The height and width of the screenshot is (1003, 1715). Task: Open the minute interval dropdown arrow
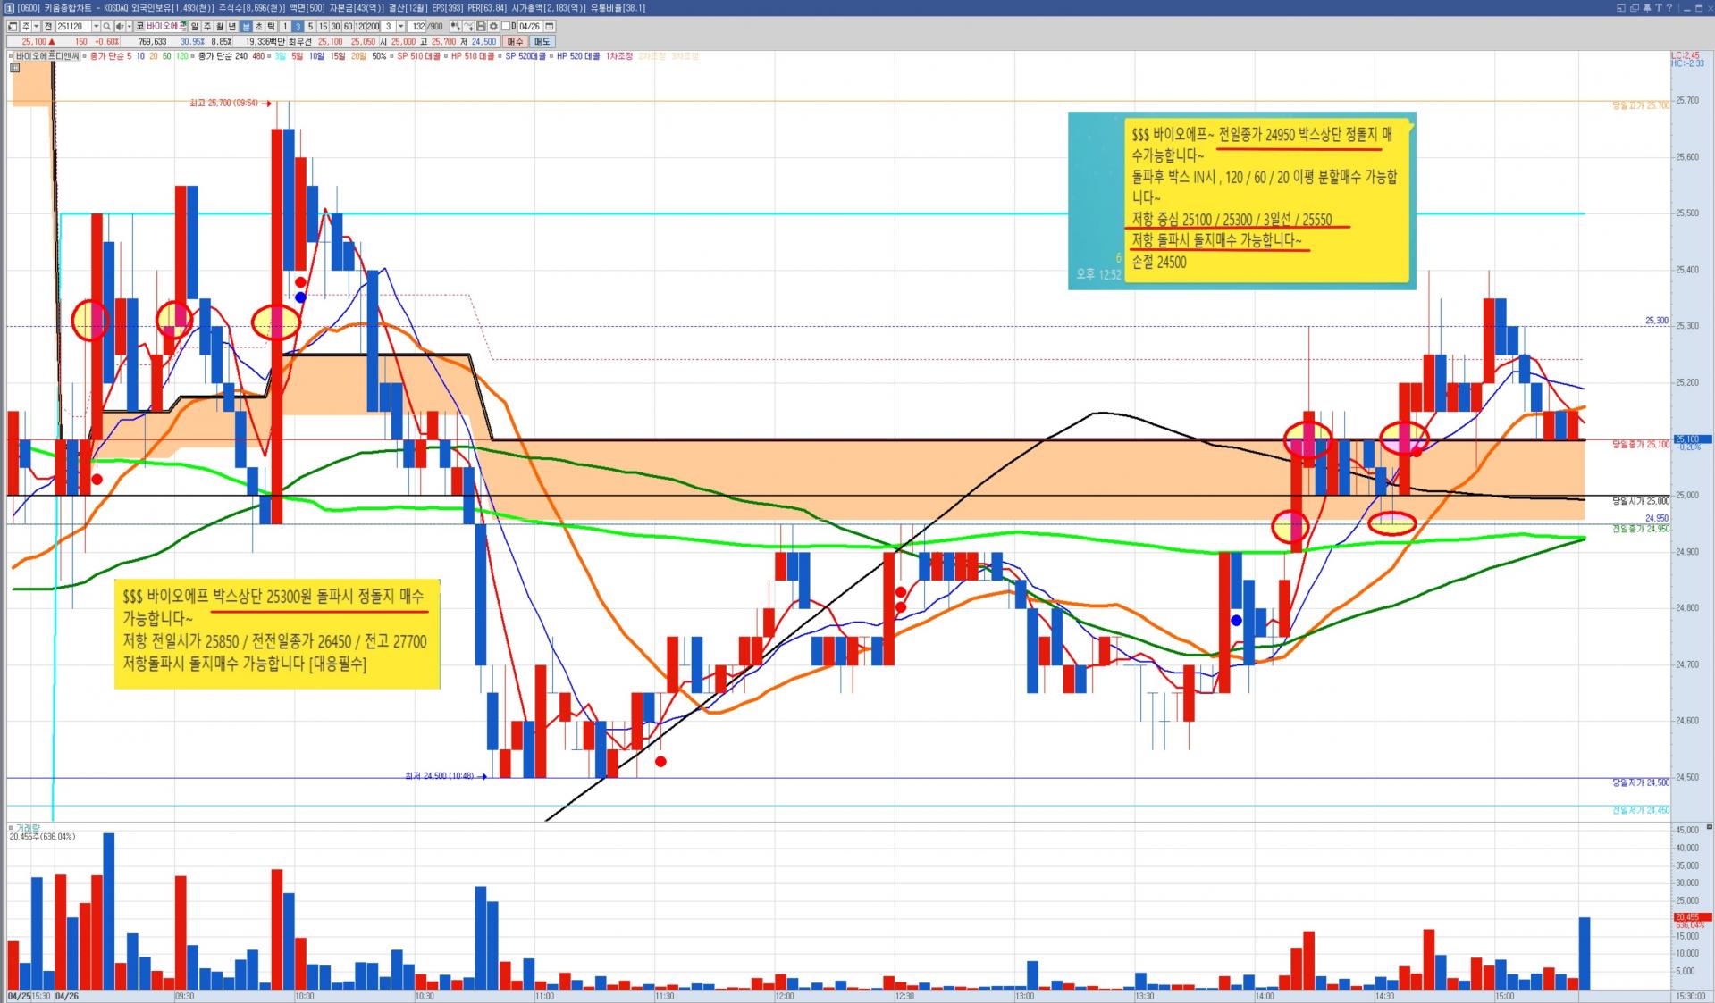point(400,27)
